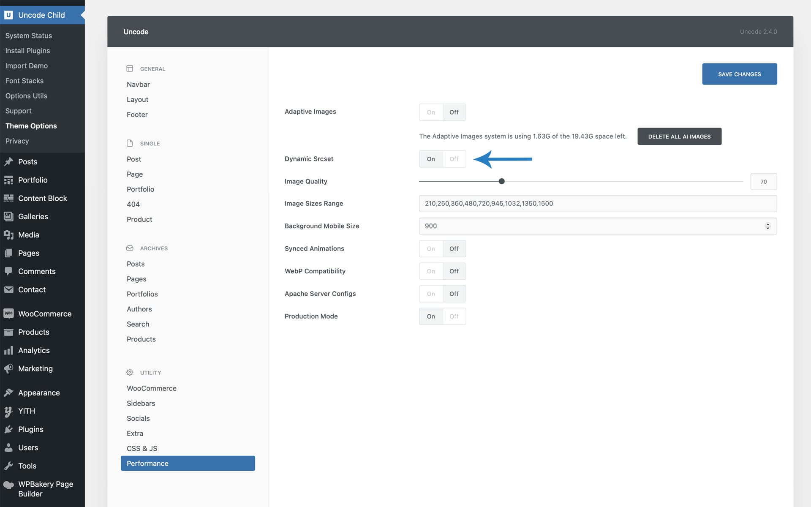The width and height of the screenshot is (811, 507).
Task: Click the Comments bubble icon
Action: click(x=8, y=271)
